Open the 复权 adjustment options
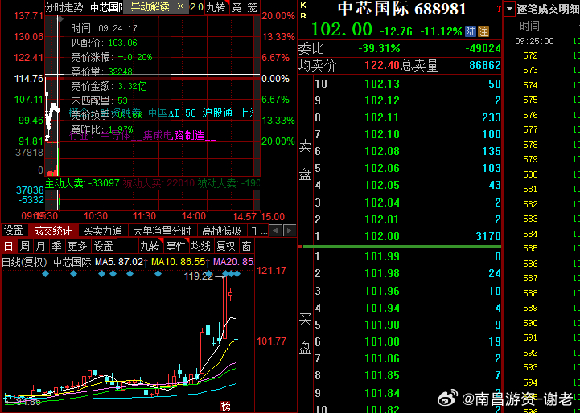580x413 pixels. tap(225, 246)
